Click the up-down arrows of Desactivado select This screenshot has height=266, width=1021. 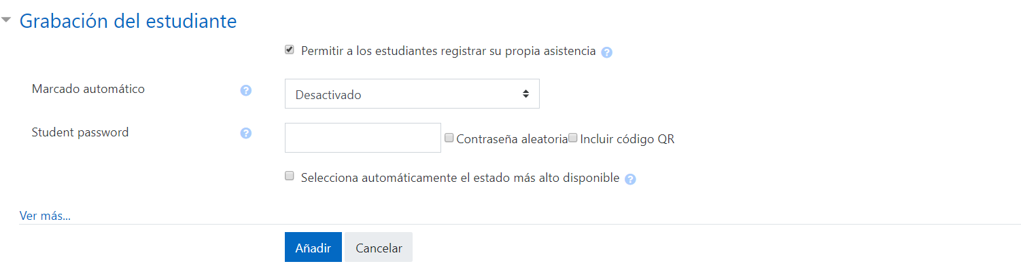pyautogui.click(x=525, y=94)
